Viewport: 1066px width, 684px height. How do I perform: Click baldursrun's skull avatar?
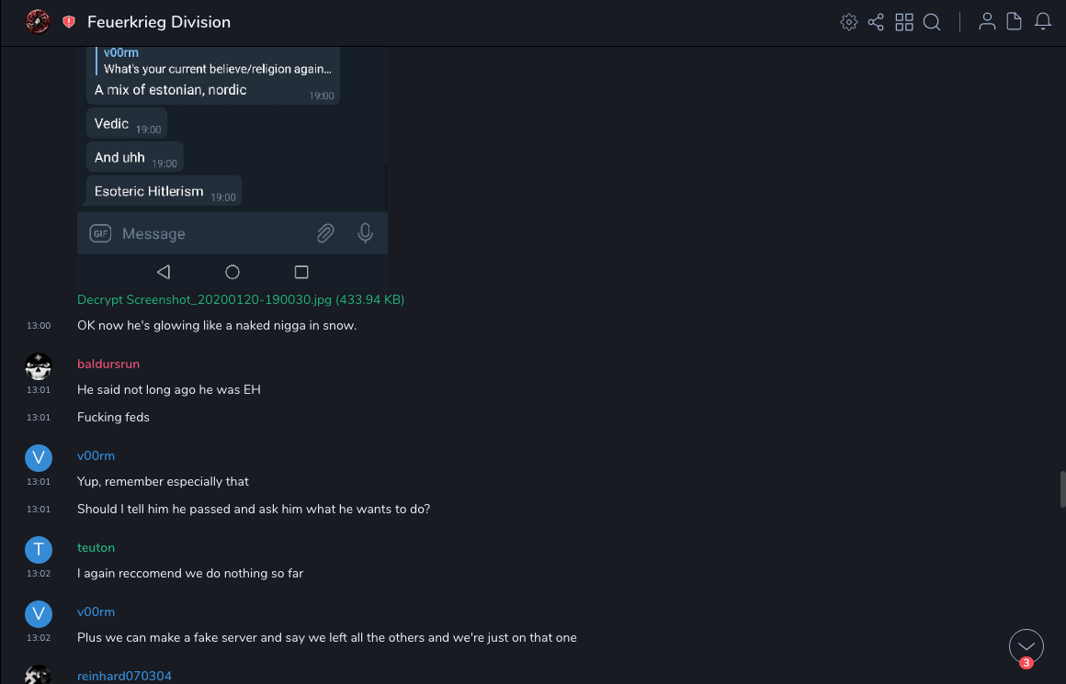tap(38, 367)
